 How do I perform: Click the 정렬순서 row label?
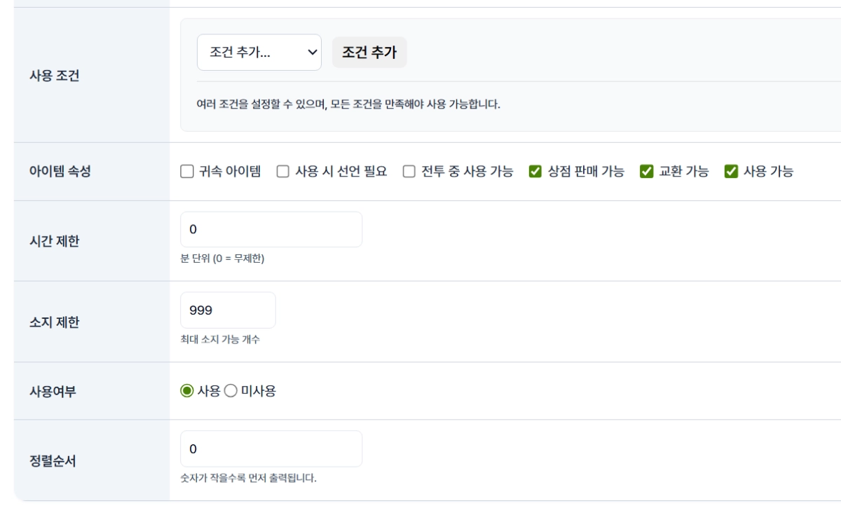pyautogui.click(x=53, y=461)
